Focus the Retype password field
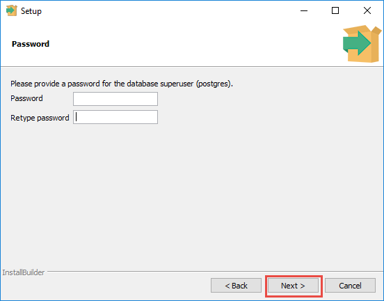Viewport: 384px width, 301px height. click(x=115, y=117)
